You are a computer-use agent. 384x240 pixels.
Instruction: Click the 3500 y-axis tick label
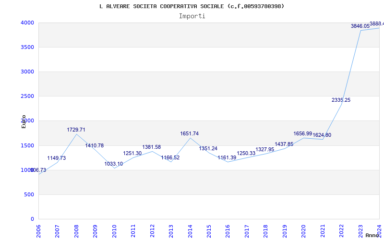click(26, 47)
